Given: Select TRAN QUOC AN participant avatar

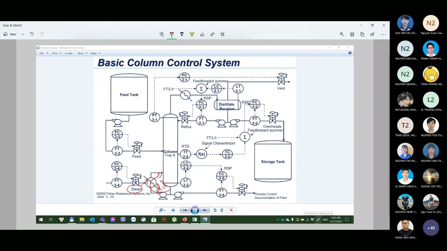Looking at the screenshot, I should pos(405,125).
